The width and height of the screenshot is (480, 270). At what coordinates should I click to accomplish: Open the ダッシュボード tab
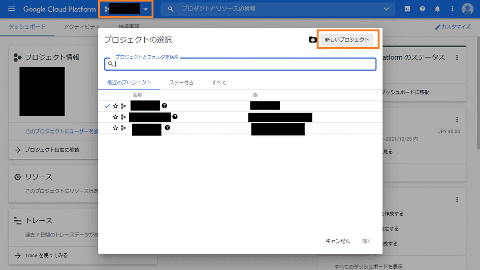[x=27, y=27]
